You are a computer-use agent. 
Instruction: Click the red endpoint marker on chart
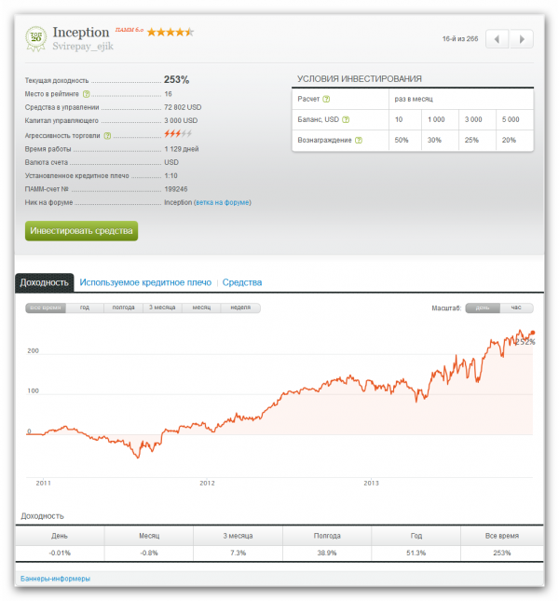533,333
